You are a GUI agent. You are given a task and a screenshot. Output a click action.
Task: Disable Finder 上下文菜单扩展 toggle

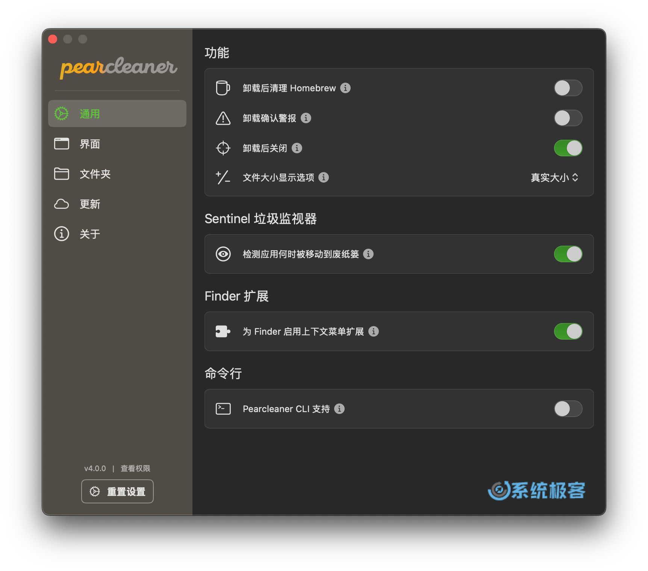568,331
